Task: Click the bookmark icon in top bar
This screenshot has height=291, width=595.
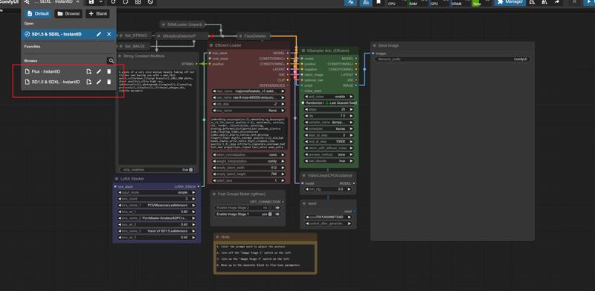Action: point(379,2)
